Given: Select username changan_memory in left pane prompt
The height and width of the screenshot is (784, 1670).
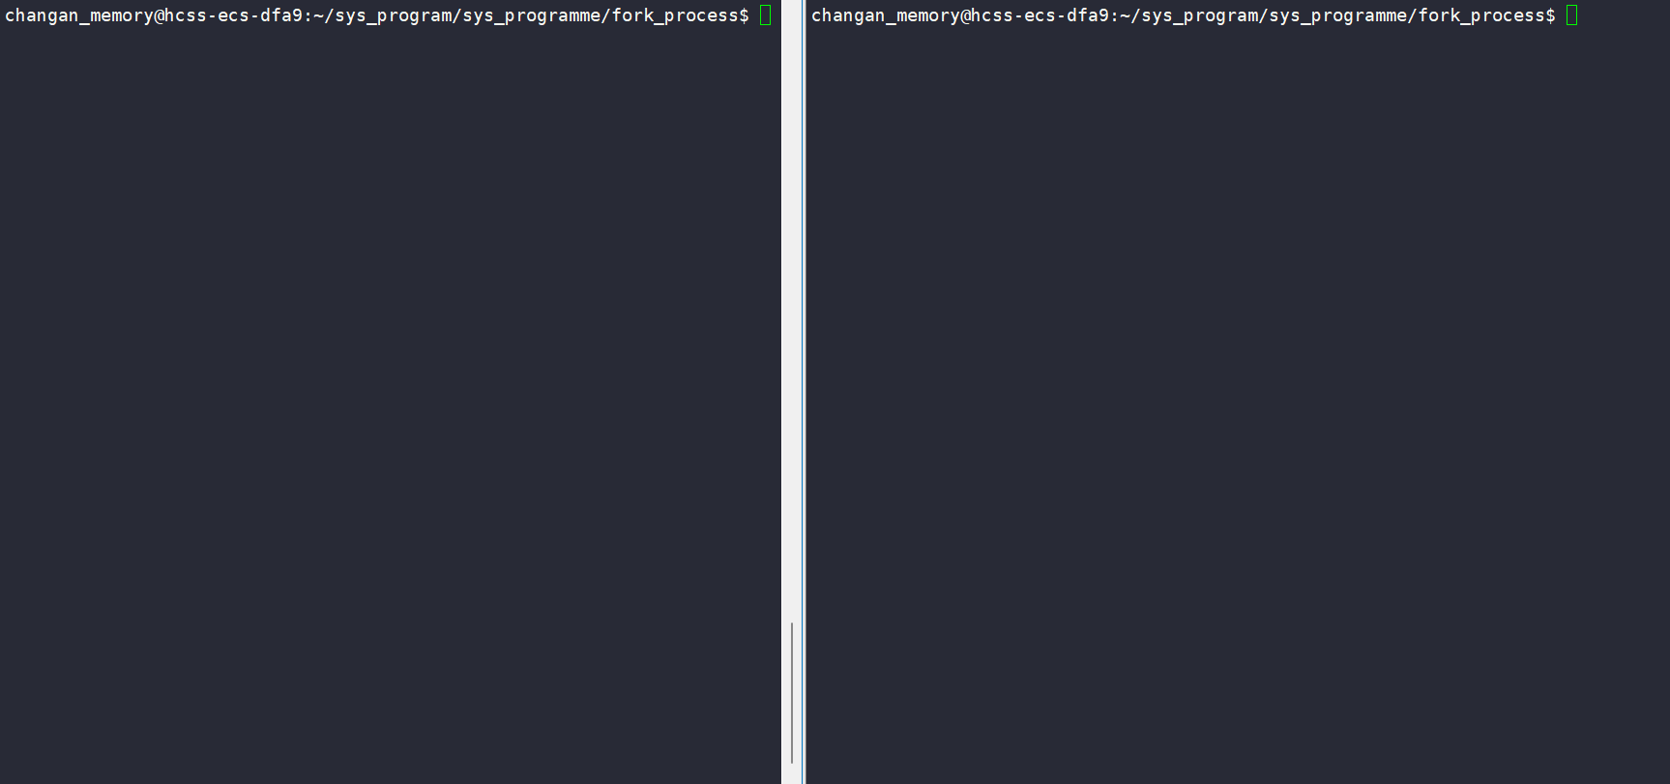Looking at the screenshot, I should pos(79,15).
